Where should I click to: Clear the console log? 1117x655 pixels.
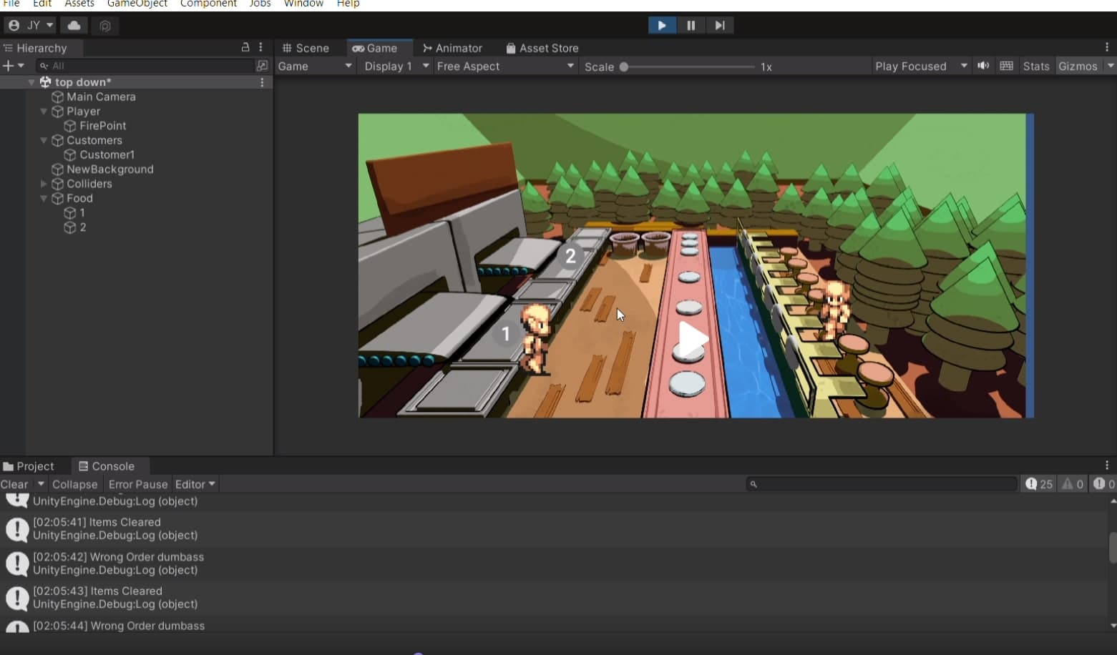[x=14, y=484]
